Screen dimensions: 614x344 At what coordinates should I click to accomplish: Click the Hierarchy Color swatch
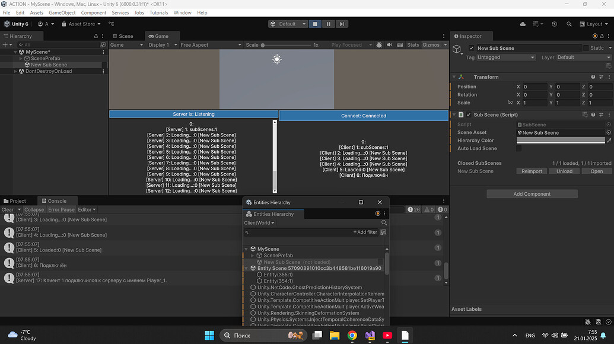point(560,140)
